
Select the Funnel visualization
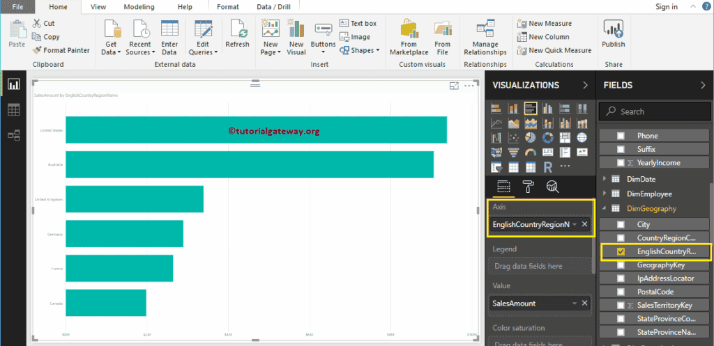coord(514,152)
